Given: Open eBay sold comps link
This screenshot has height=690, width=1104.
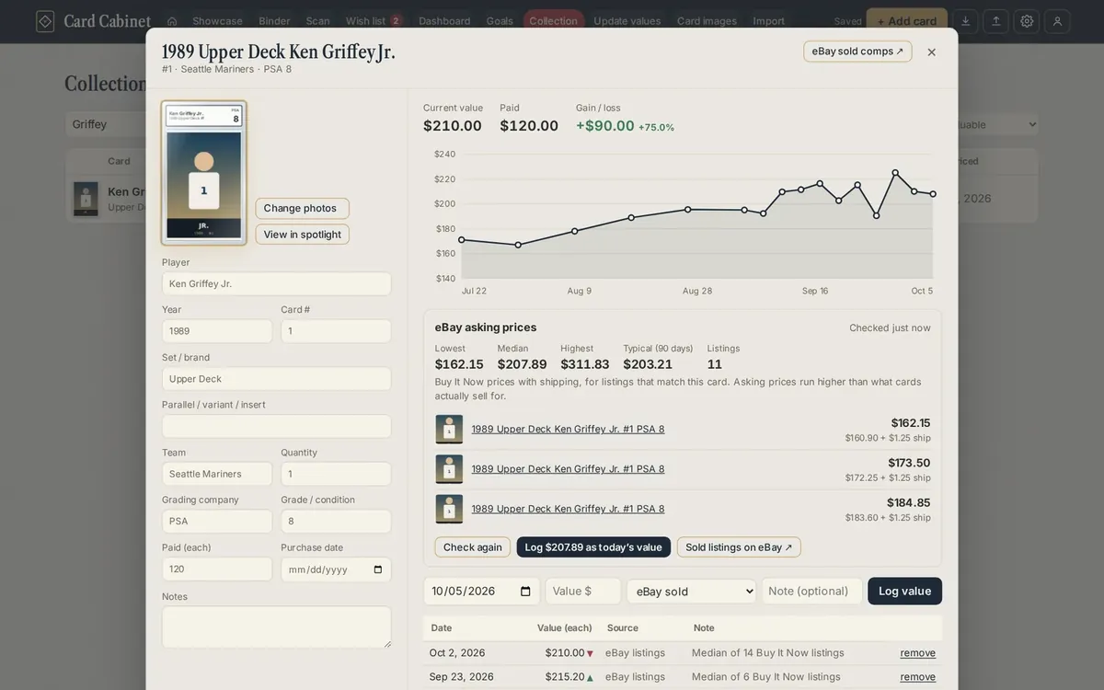Looking at the screenshot, I should (x=857, y=52).
